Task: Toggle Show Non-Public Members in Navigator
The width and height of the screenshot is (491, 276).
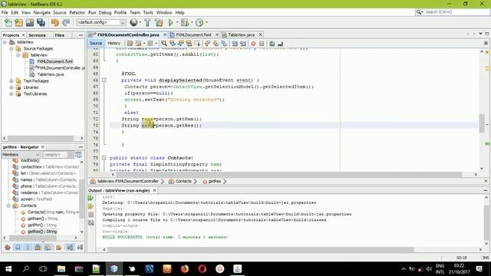Action: tap(38, 247)
